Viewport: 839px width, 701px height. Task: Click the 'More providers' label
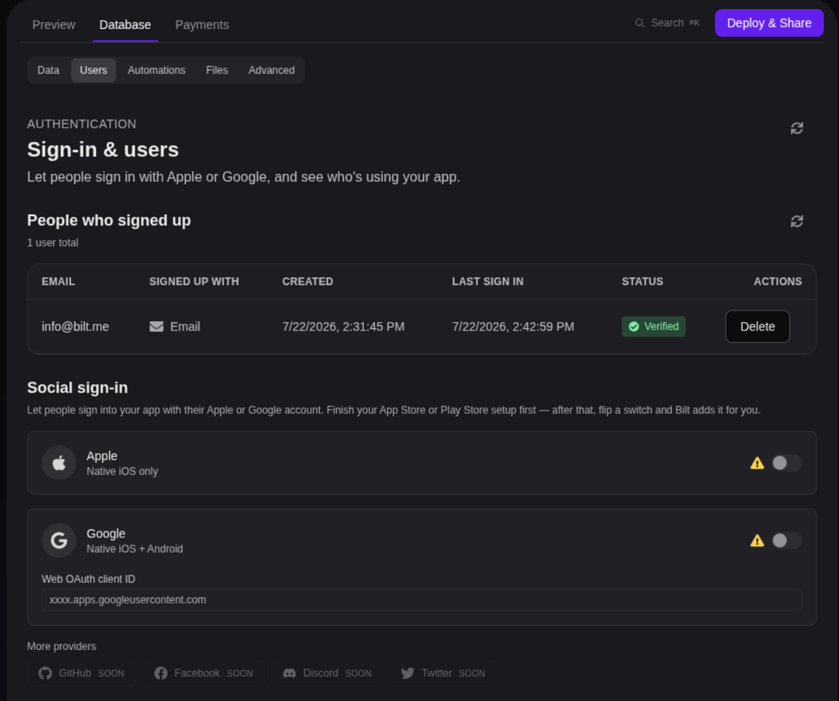pyautogui.click(x=61, y=646)
